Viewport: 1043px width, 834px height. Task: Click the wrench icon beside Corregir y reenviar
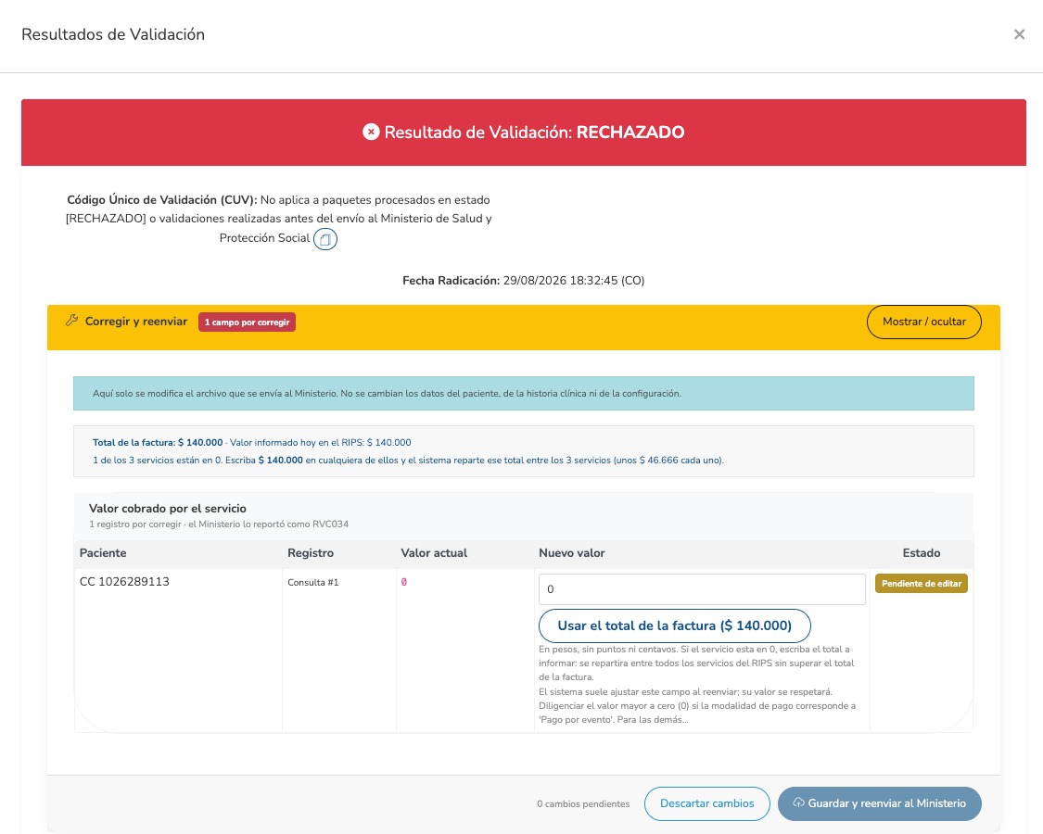(x=71, y=321)
